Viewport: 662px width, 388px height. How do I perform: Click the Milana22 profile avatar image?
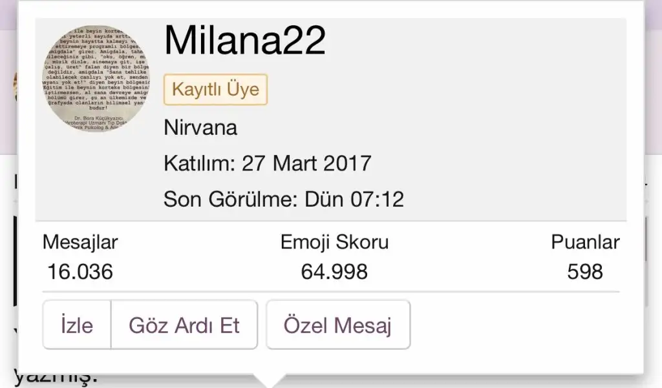(x=96, y=79)
